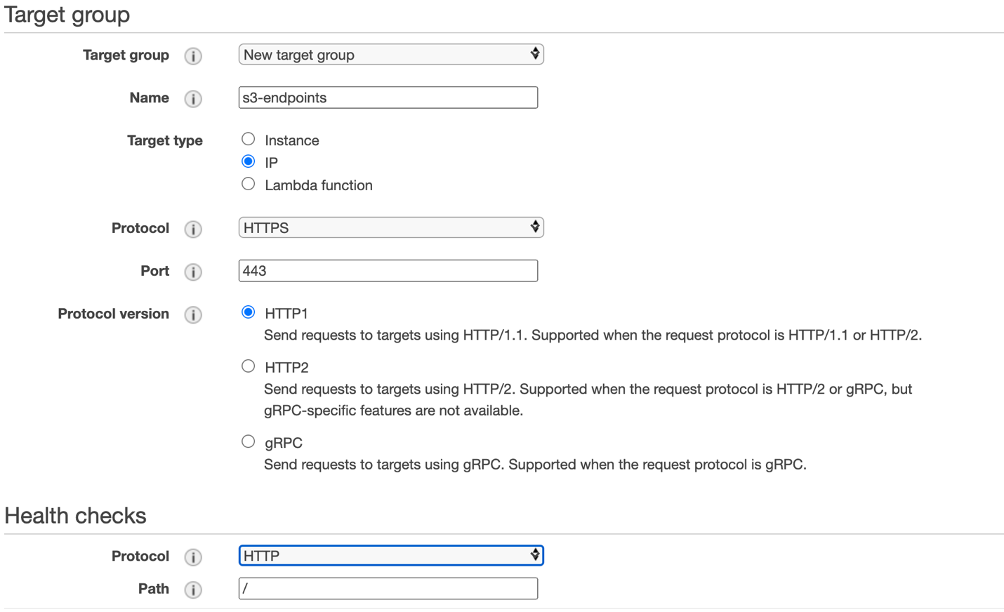
Task: Click the health check Path field
Action: point(388,588)
